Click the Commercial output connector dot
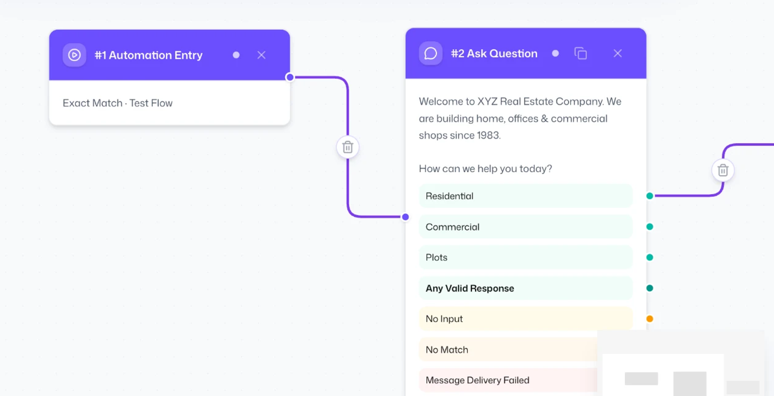 click(x=650, y=226)
